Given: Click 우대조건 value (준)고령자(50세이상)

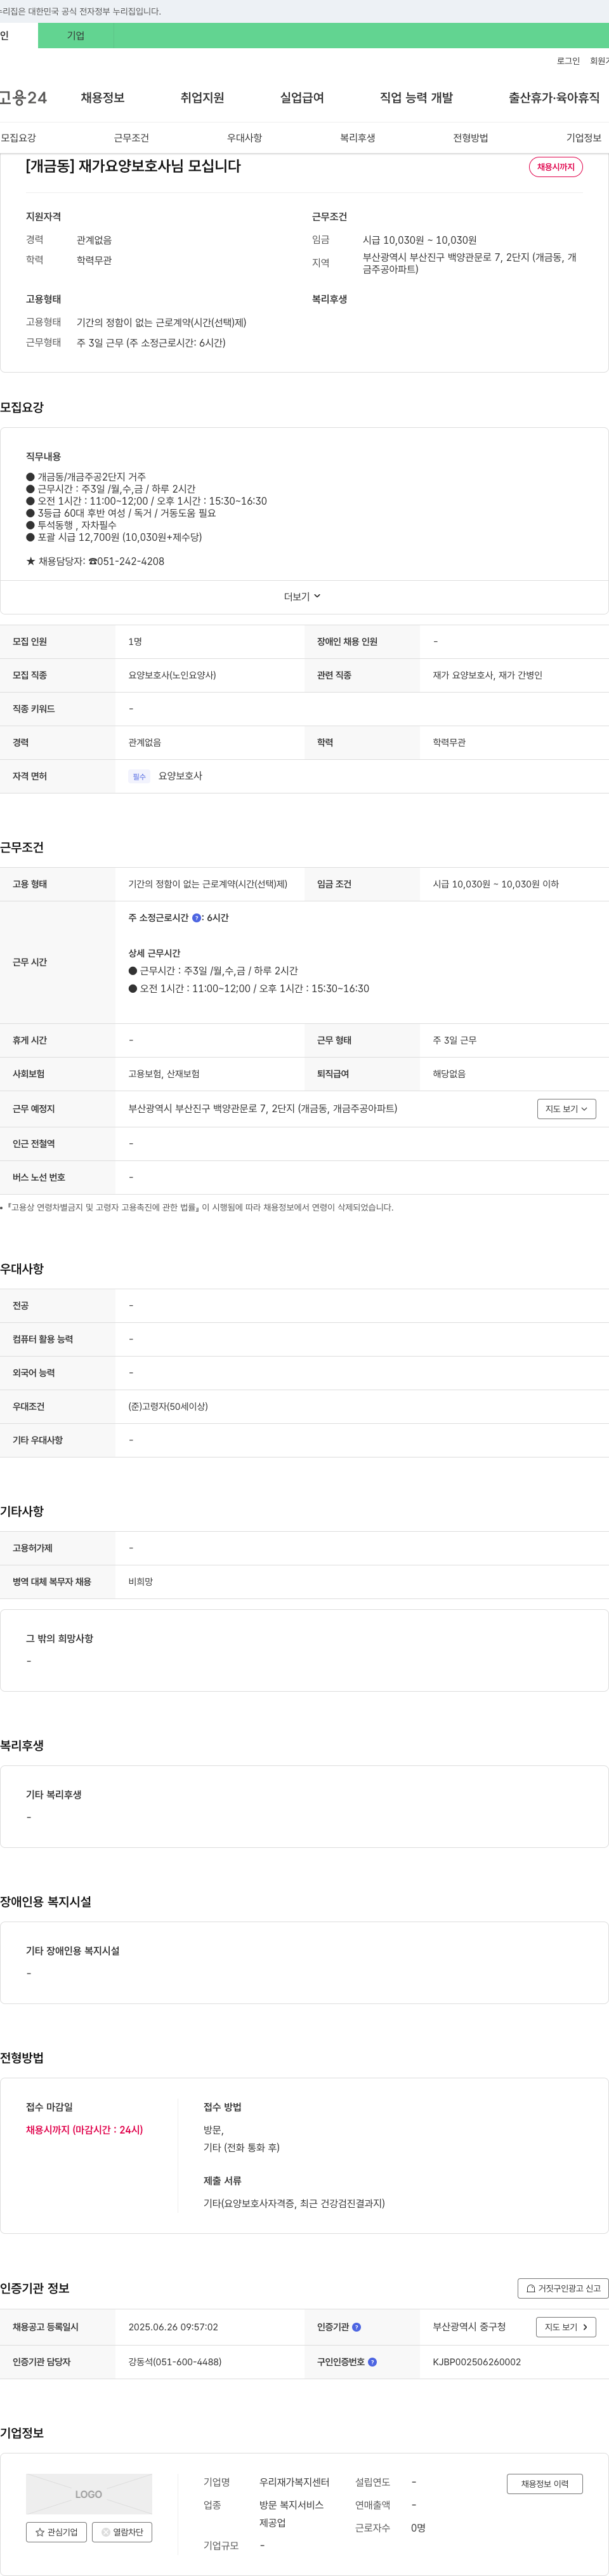Looking at the screenshot, I should click(x=168, y=1407).
